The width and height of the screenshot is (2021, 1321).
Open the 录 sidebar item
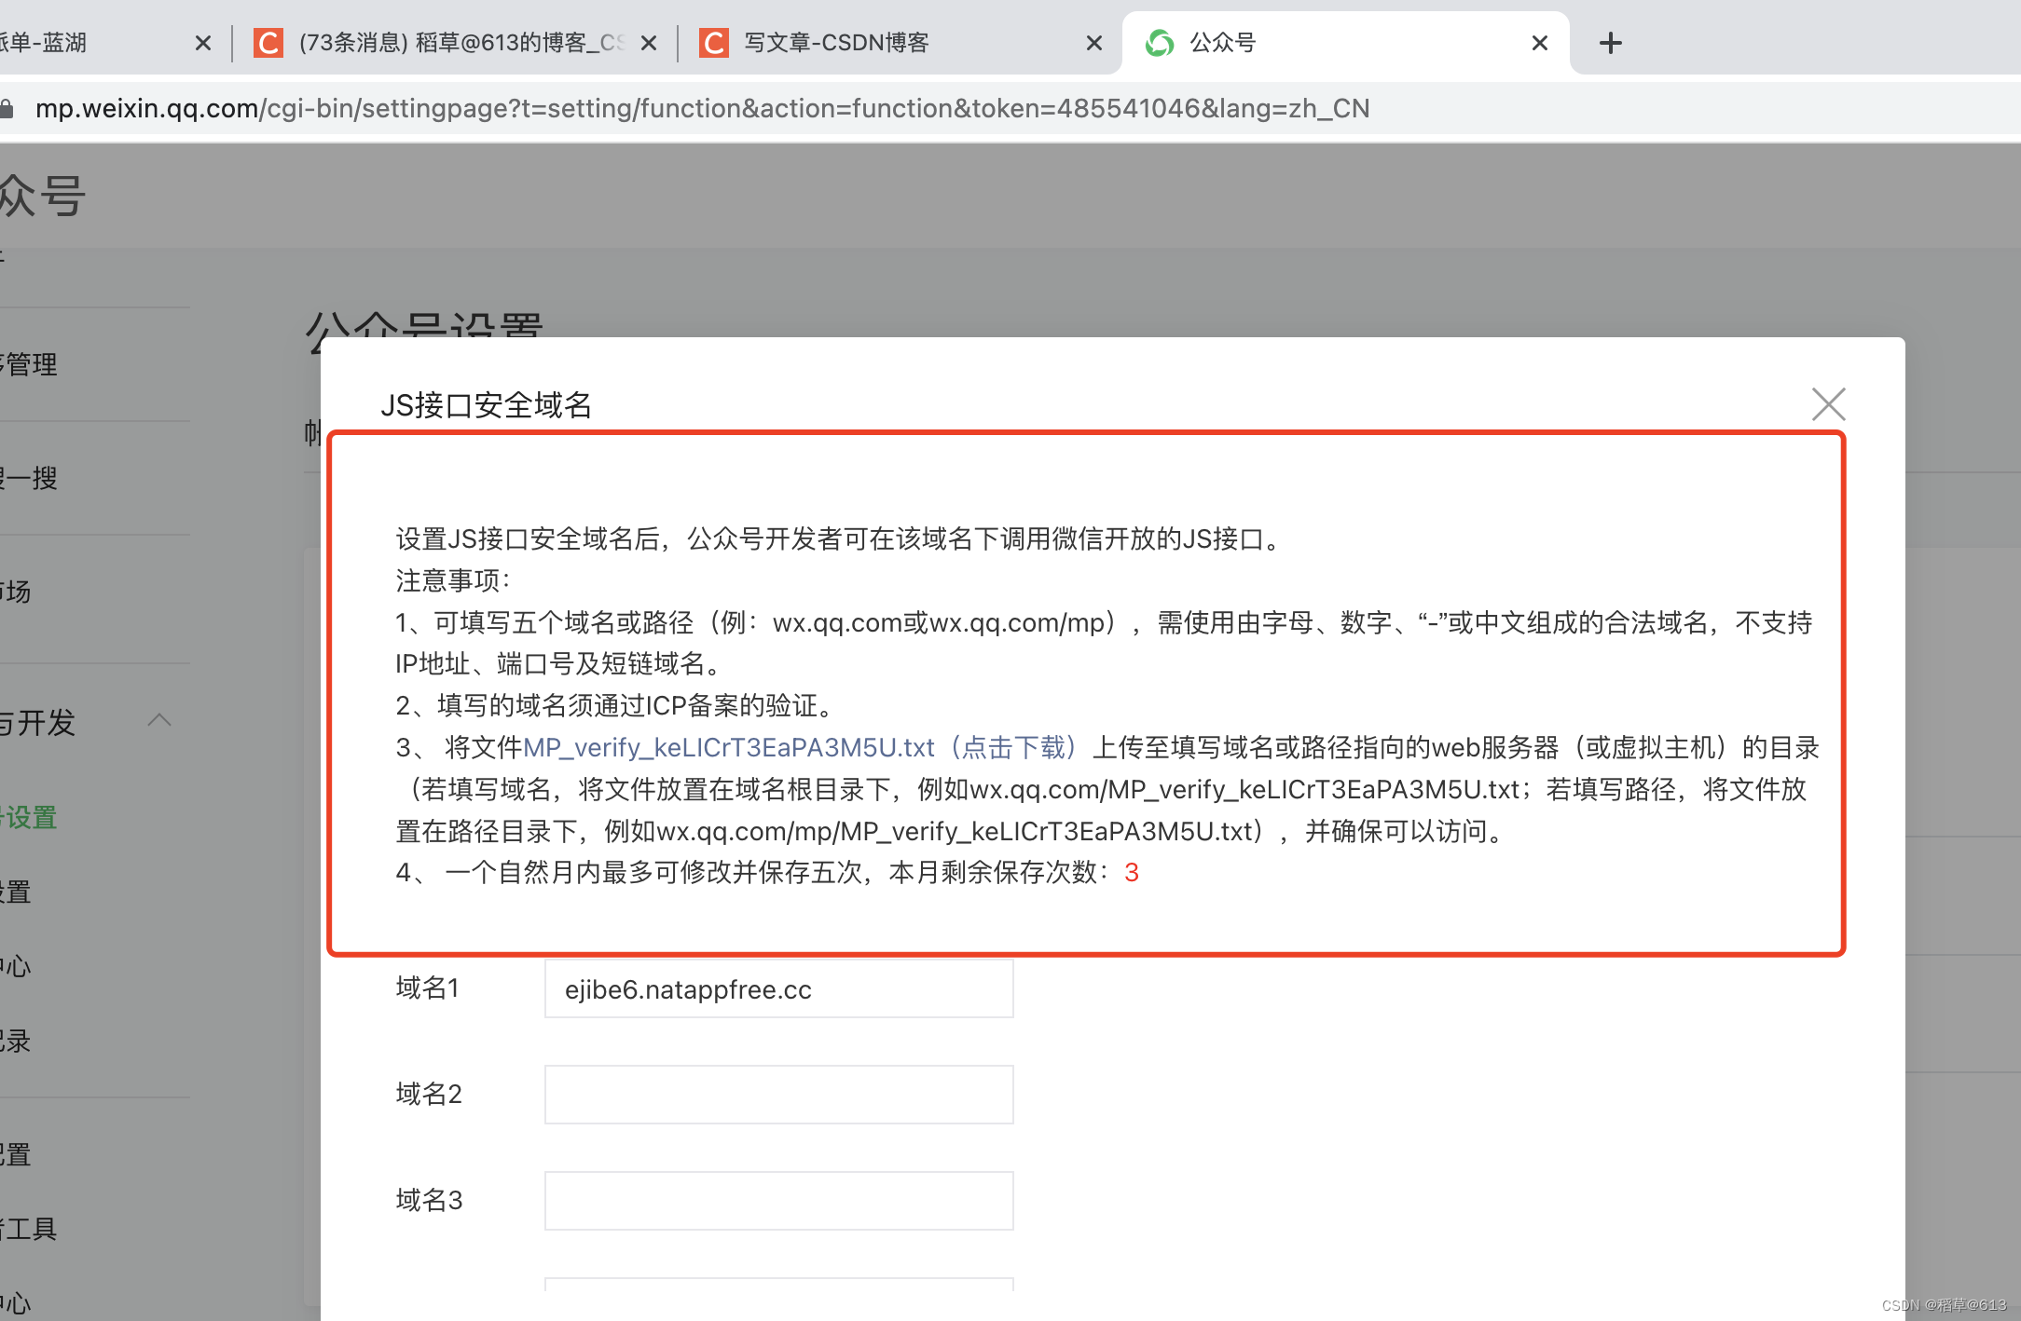(16, 1041)
